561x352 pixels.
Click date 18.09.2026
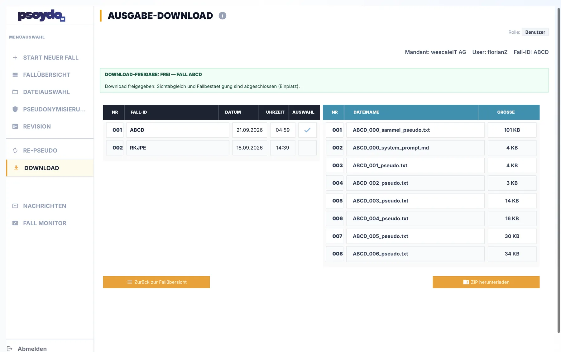250,148
